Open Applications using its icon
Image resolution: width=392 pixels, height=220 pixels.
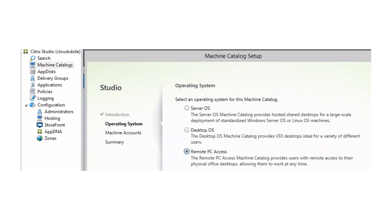33,85
